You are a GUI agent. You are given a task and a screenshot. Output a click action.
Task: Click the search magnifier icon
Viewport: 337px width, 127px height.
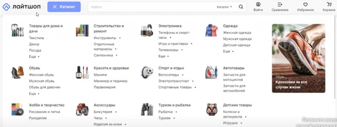click(x=241, y=7)
